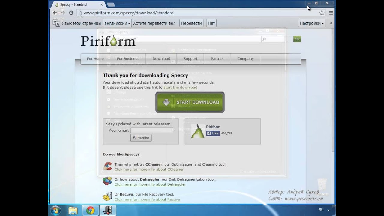Select the Speccy - Standard tab
384x216 pixels.
79,4
